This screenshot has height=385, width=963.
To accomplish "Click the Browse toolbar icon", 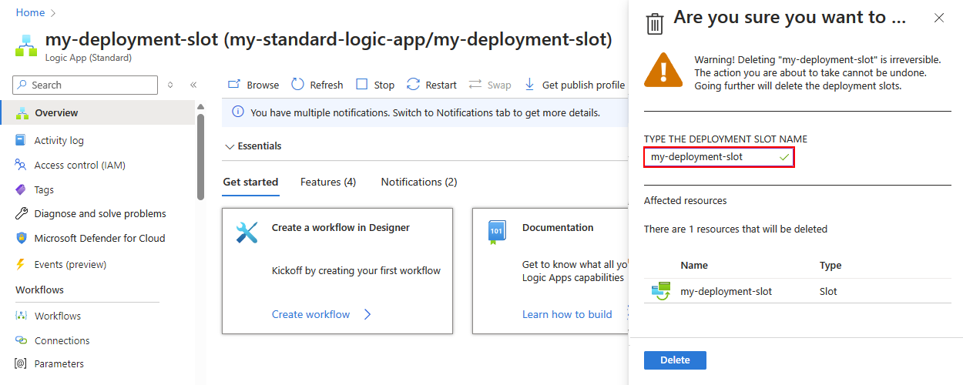I will [x=234, y=85].
